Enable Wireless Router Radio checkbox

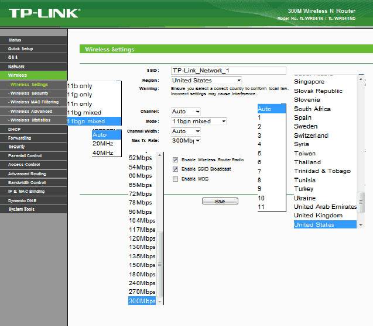(x=176, y=159)
